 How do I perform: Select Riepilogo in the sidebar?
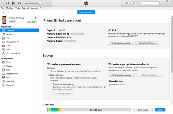19,30
